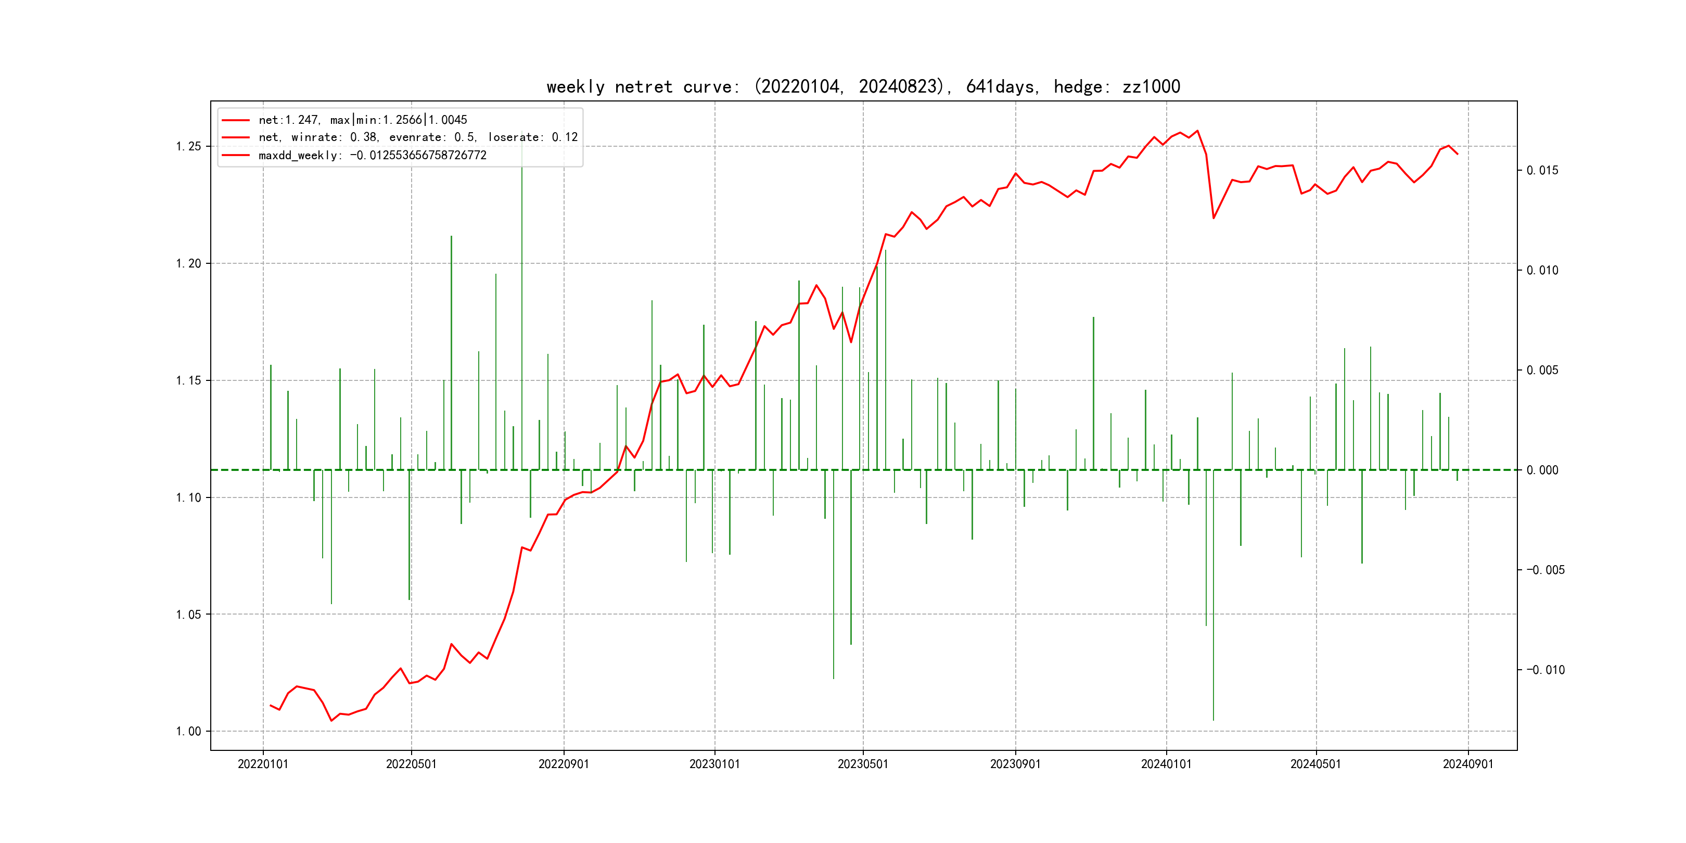Image resolution: width=1686 pixels, height=843 pixels.
Task: Click the net max|min legend entry
Action: [x=363, y=120]
